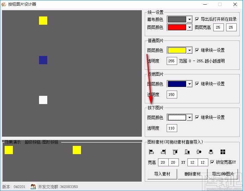Toggle the 锁定宽高XY checkbox

tap(212, 162)
